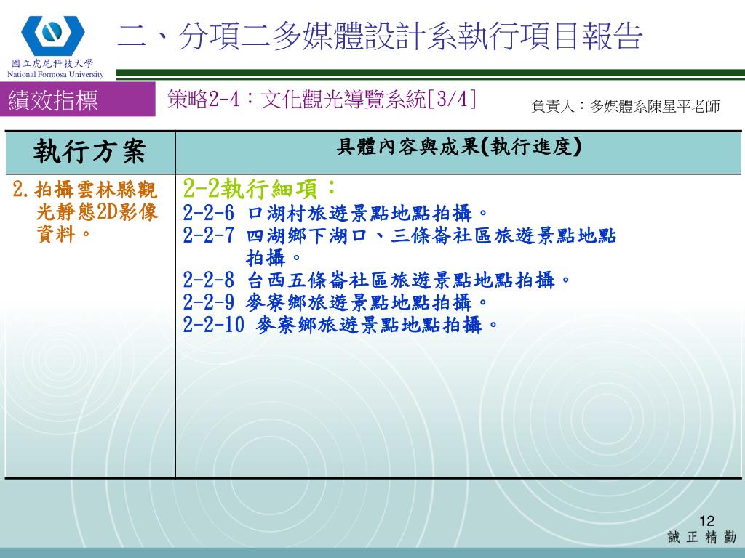Screen dimensions: 745x558
Task: Click item 2-2-6 口湖村旅遊景點地點拍攝
Action: (335, 213)
